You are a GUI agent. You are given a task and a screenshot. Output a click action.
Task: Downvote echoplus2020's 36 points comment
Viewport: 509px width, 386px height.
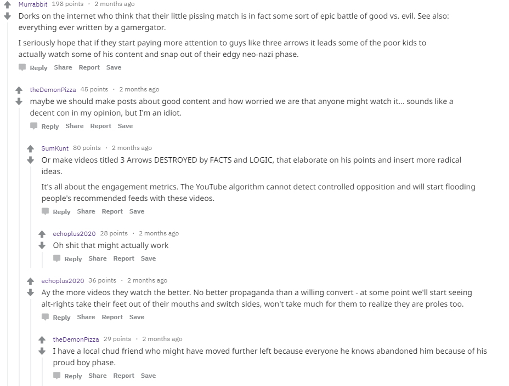coord(31,292)
